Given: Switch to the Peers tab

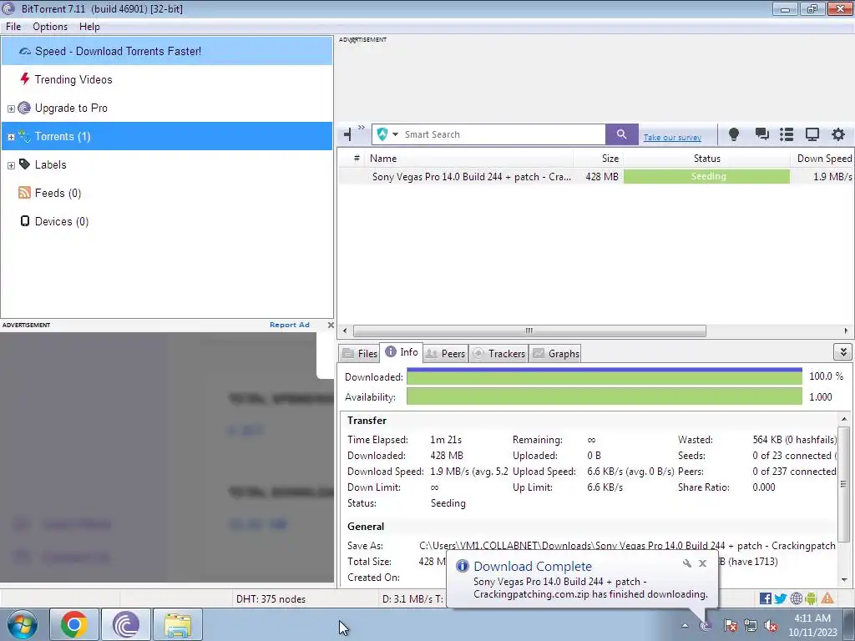Looking at the screenshot, I should pyautogui.click(x=445, y=353).
